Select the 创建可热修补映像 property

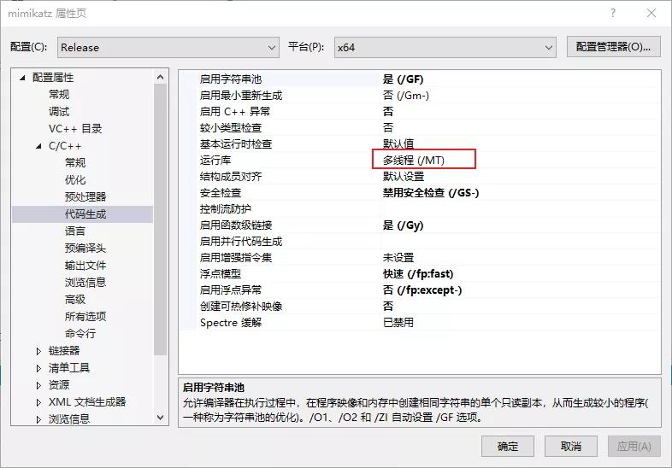pyautogui.click(x=241, y=307)
